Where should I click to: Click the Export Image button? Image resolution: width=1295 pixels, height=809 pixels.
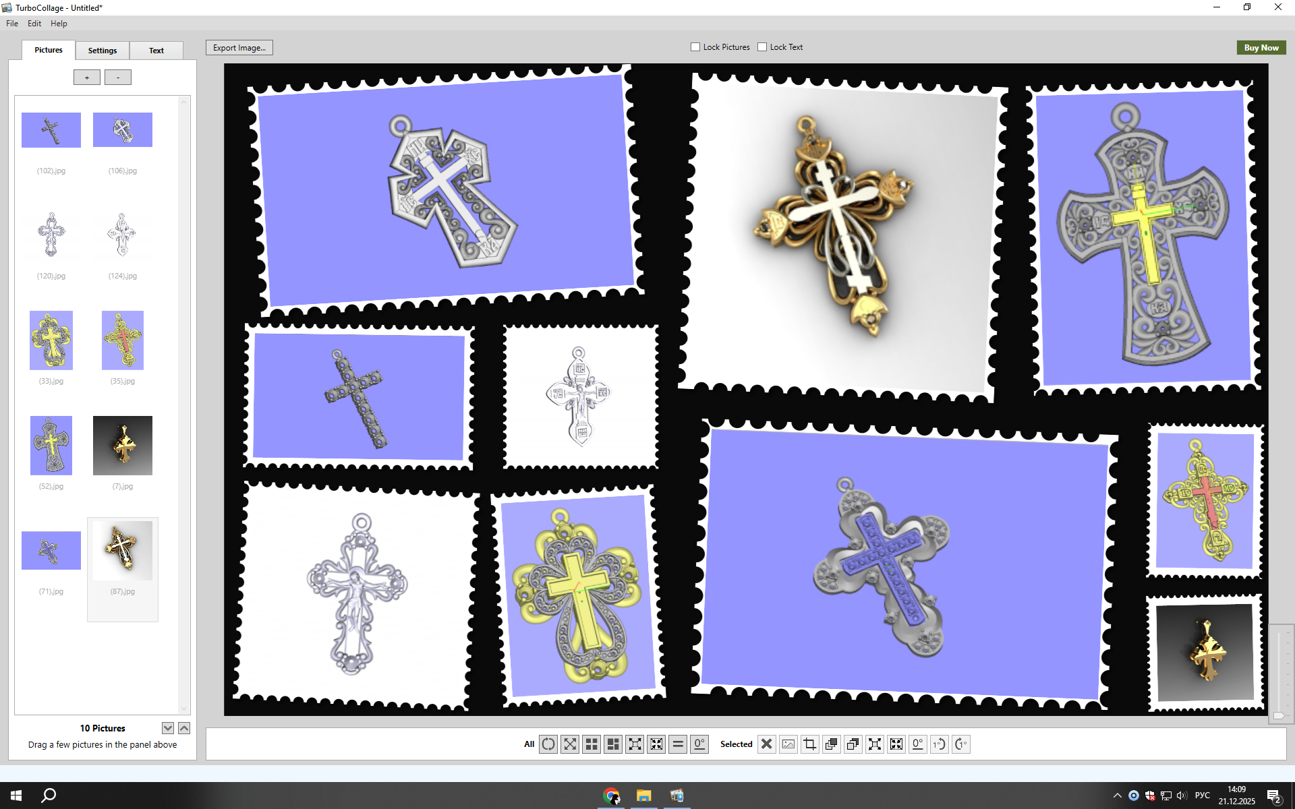239,48
